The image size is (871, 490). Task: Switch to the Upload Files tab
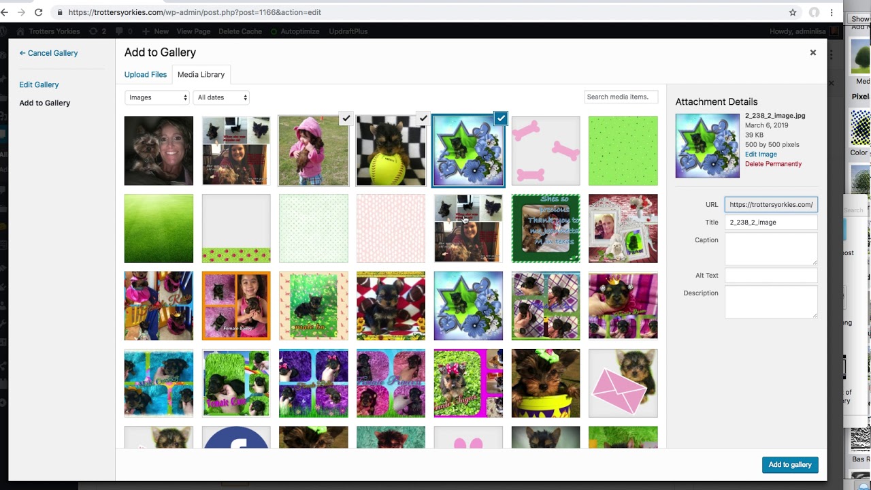146,74
